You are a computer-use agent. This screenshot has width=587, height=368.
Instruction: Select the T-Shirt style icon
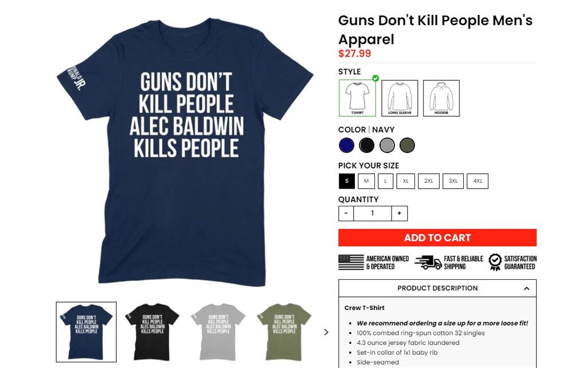[x=357, y=98]
